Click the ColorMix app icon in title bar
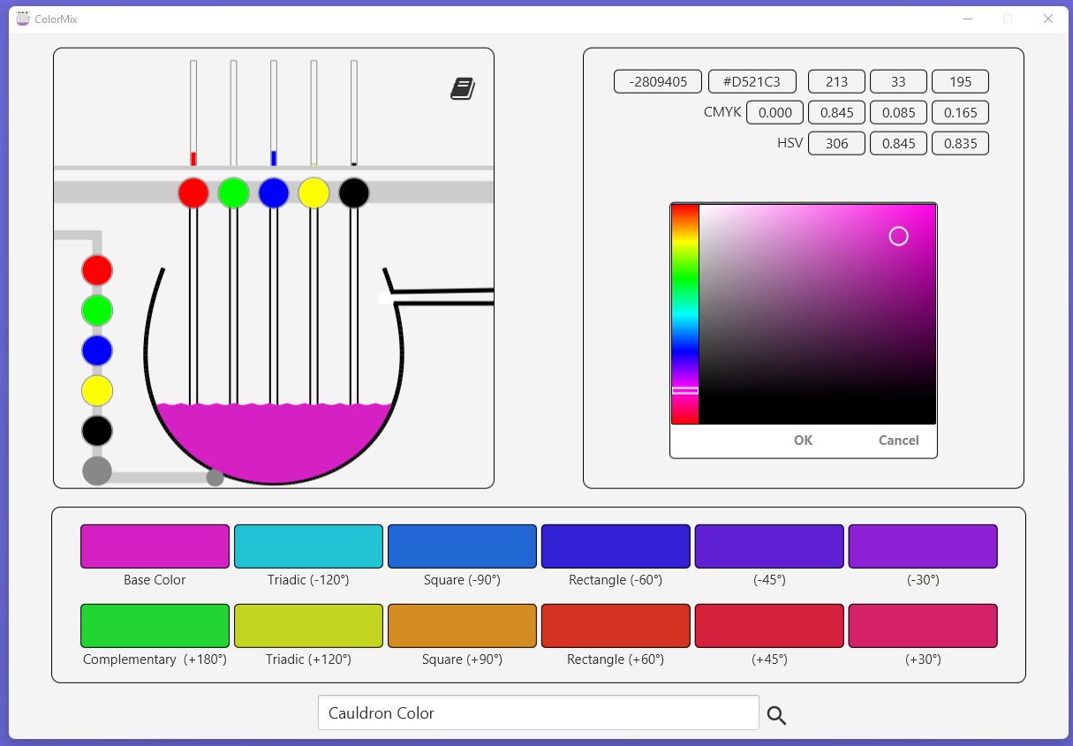 [23, 19]
